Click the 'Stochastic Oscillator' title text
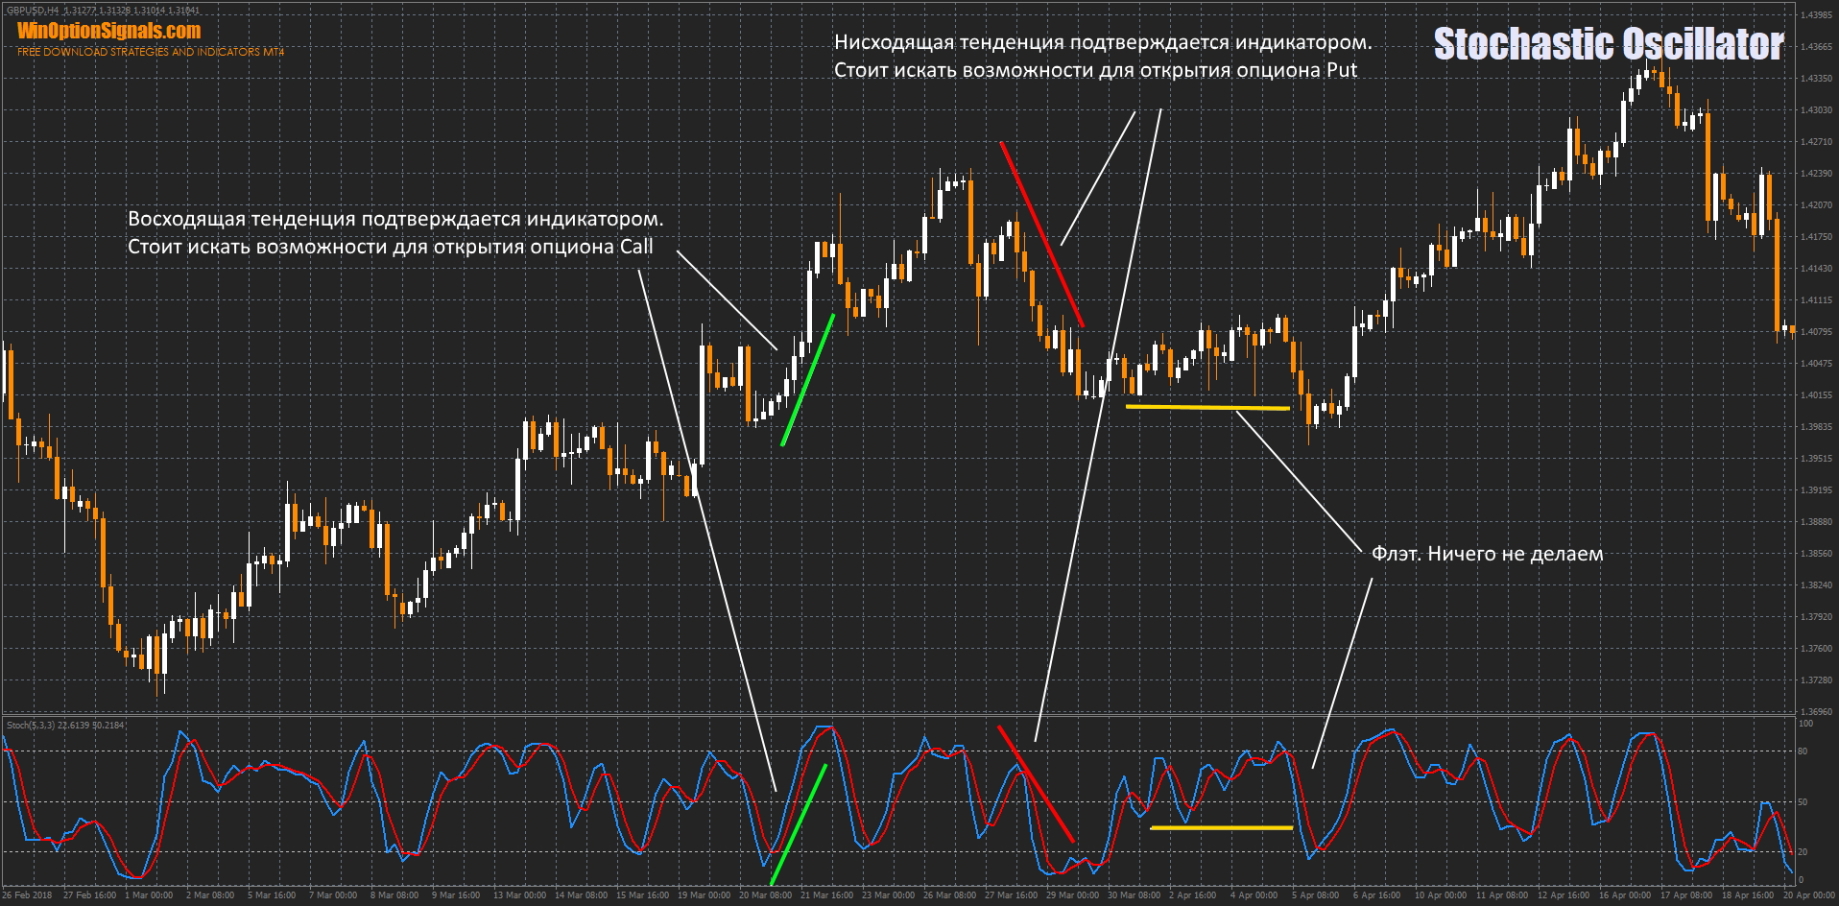The width and height of the screenshot is (1839, 906). [1608, 44]
